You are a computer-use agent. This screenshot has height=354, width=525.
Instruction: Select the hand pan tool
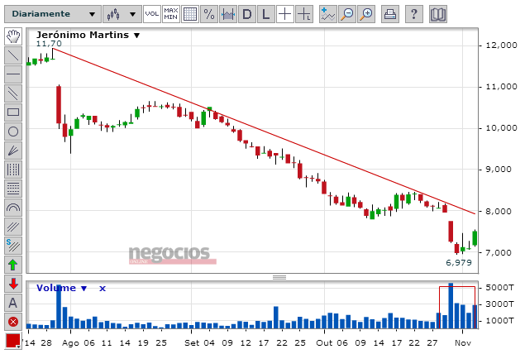click(13, 36)
